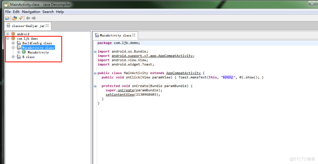Select R.class in the tree
The height and width of the screenshot is (164, 318).
28,57
